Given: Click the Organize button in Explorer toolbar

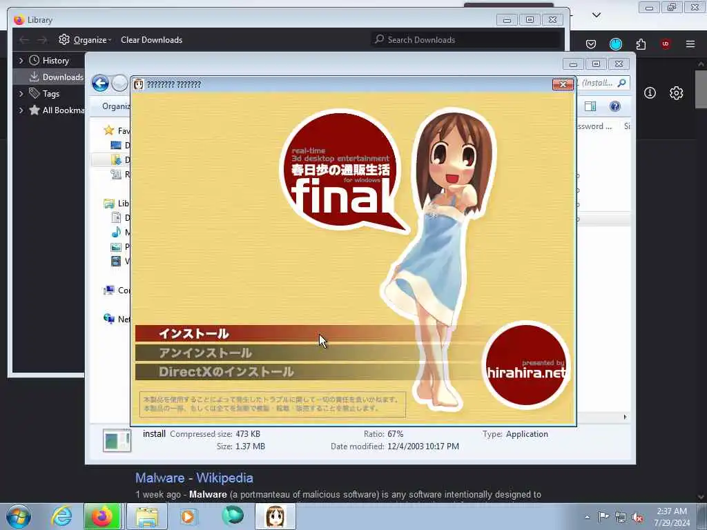Looking at the screenshot, I should 116,106.
